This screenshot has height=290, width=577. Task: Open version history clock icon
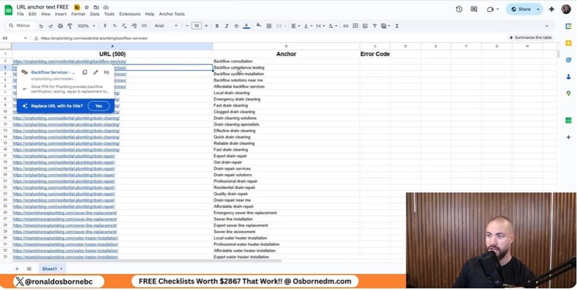(459, 9)
